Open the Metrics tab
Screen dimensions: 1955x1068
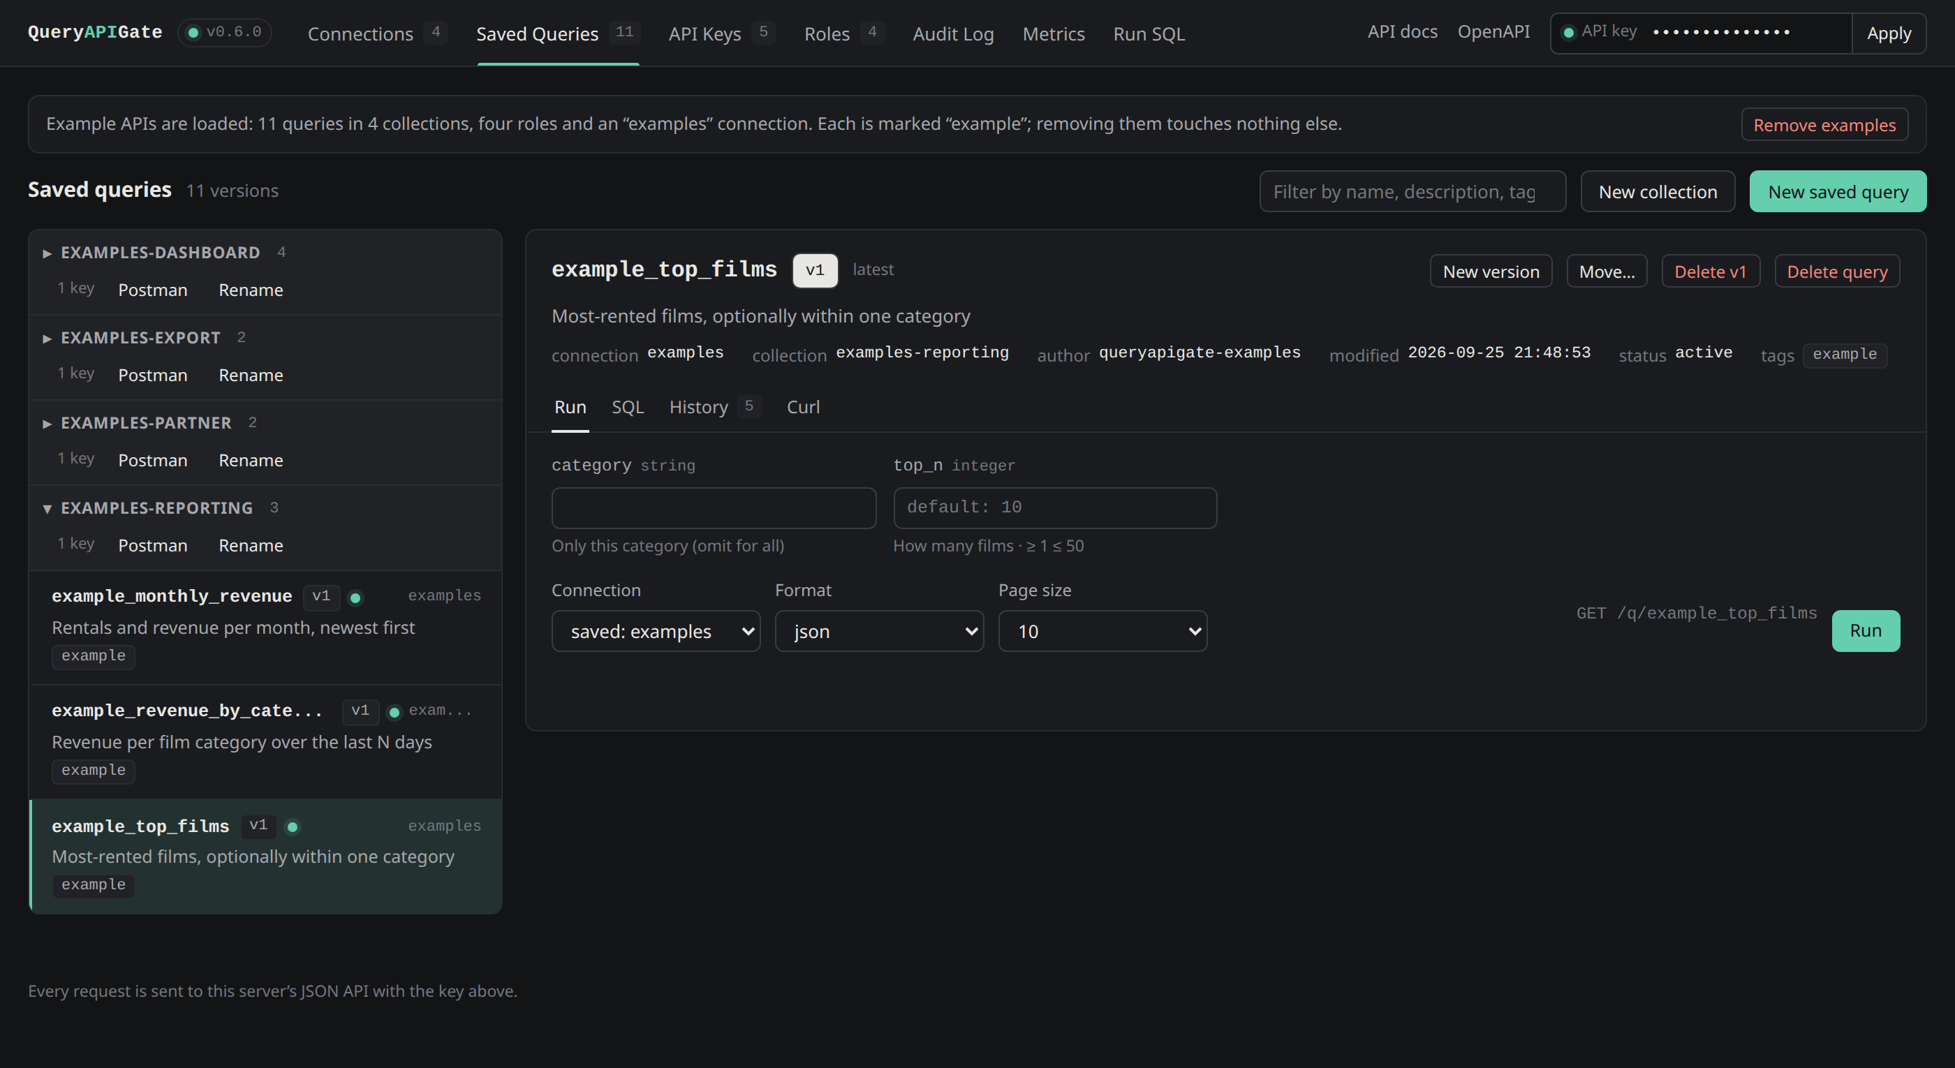(1054, 34)
